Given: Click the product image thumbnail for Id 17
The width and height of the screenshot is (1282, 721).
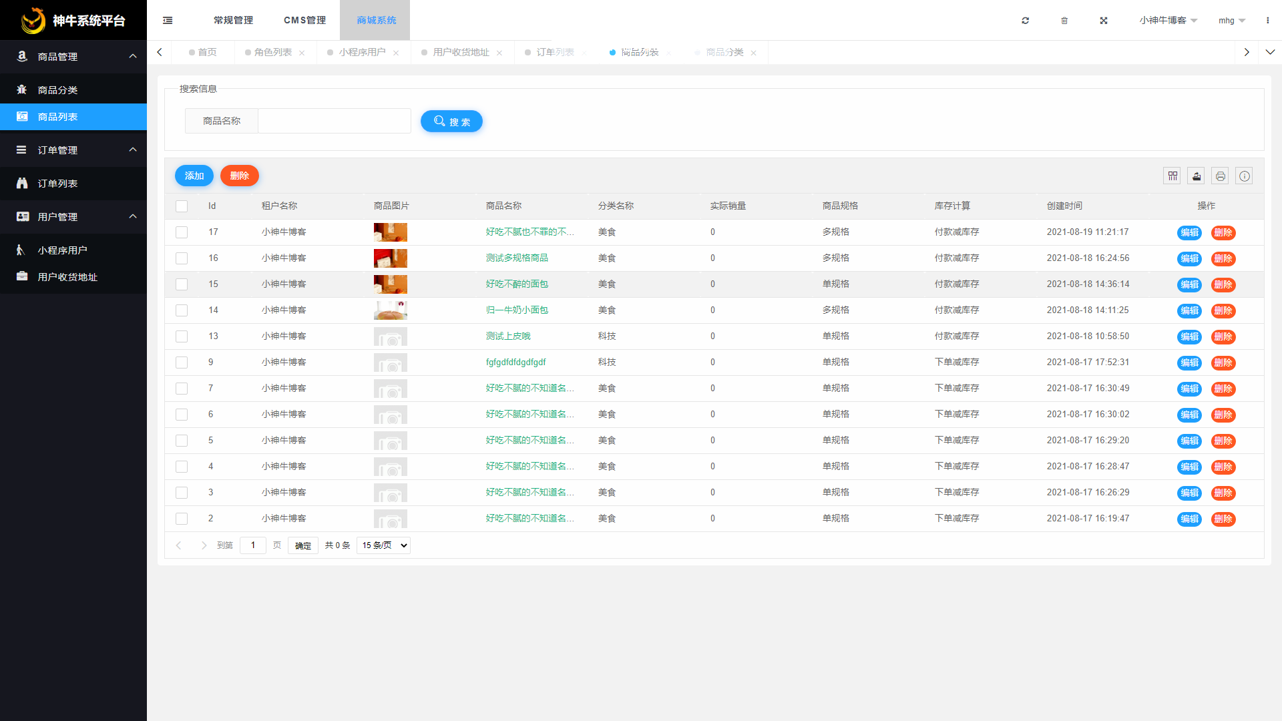Looking at the screenshot, I should (x=391, y=232).
